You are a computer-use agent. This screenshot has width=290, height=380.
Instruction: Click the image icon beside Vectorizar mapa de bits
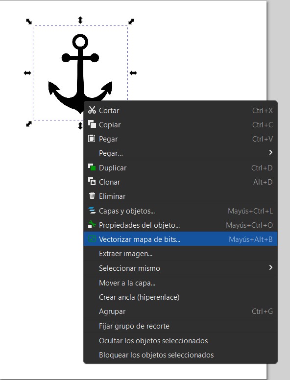coord(92,238)
